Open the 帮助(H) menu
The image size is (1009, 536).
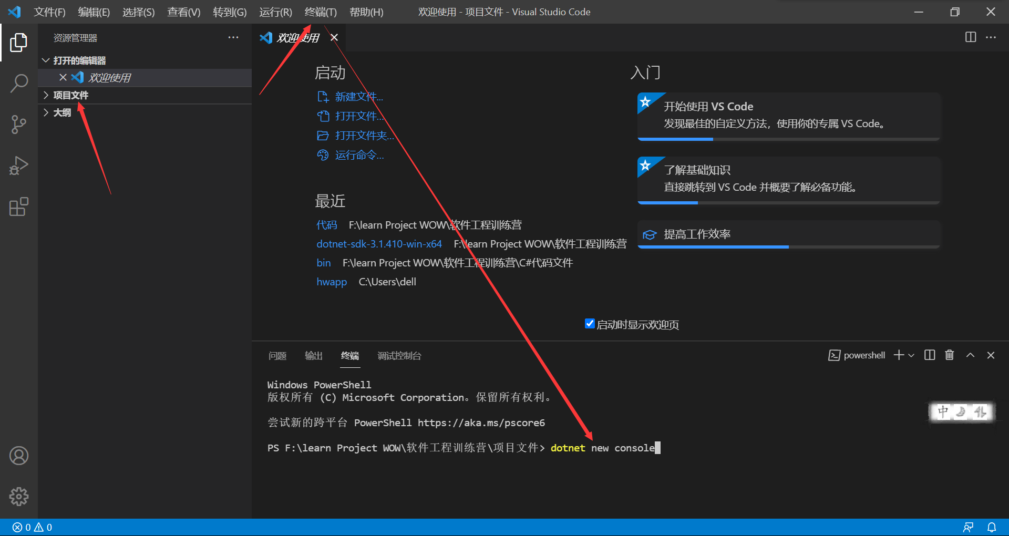[366, 12]
